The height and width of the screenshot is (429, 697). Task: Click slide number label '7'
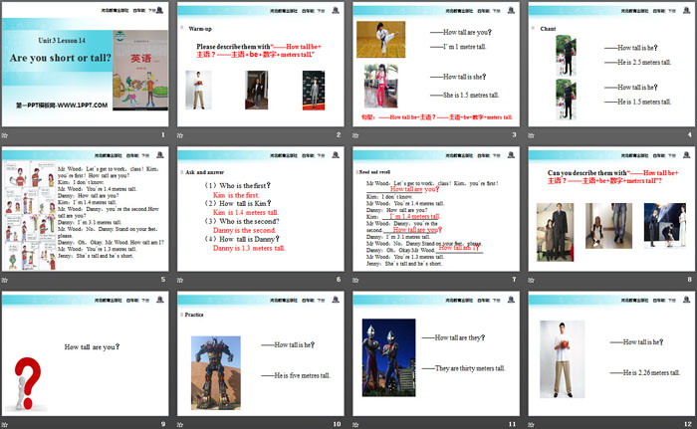(x=515, y=279)
